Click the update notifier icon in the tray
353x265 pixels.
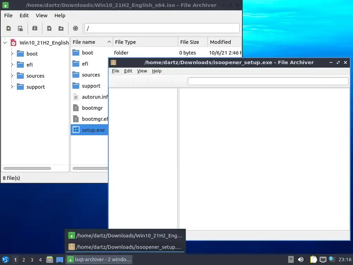331,259
